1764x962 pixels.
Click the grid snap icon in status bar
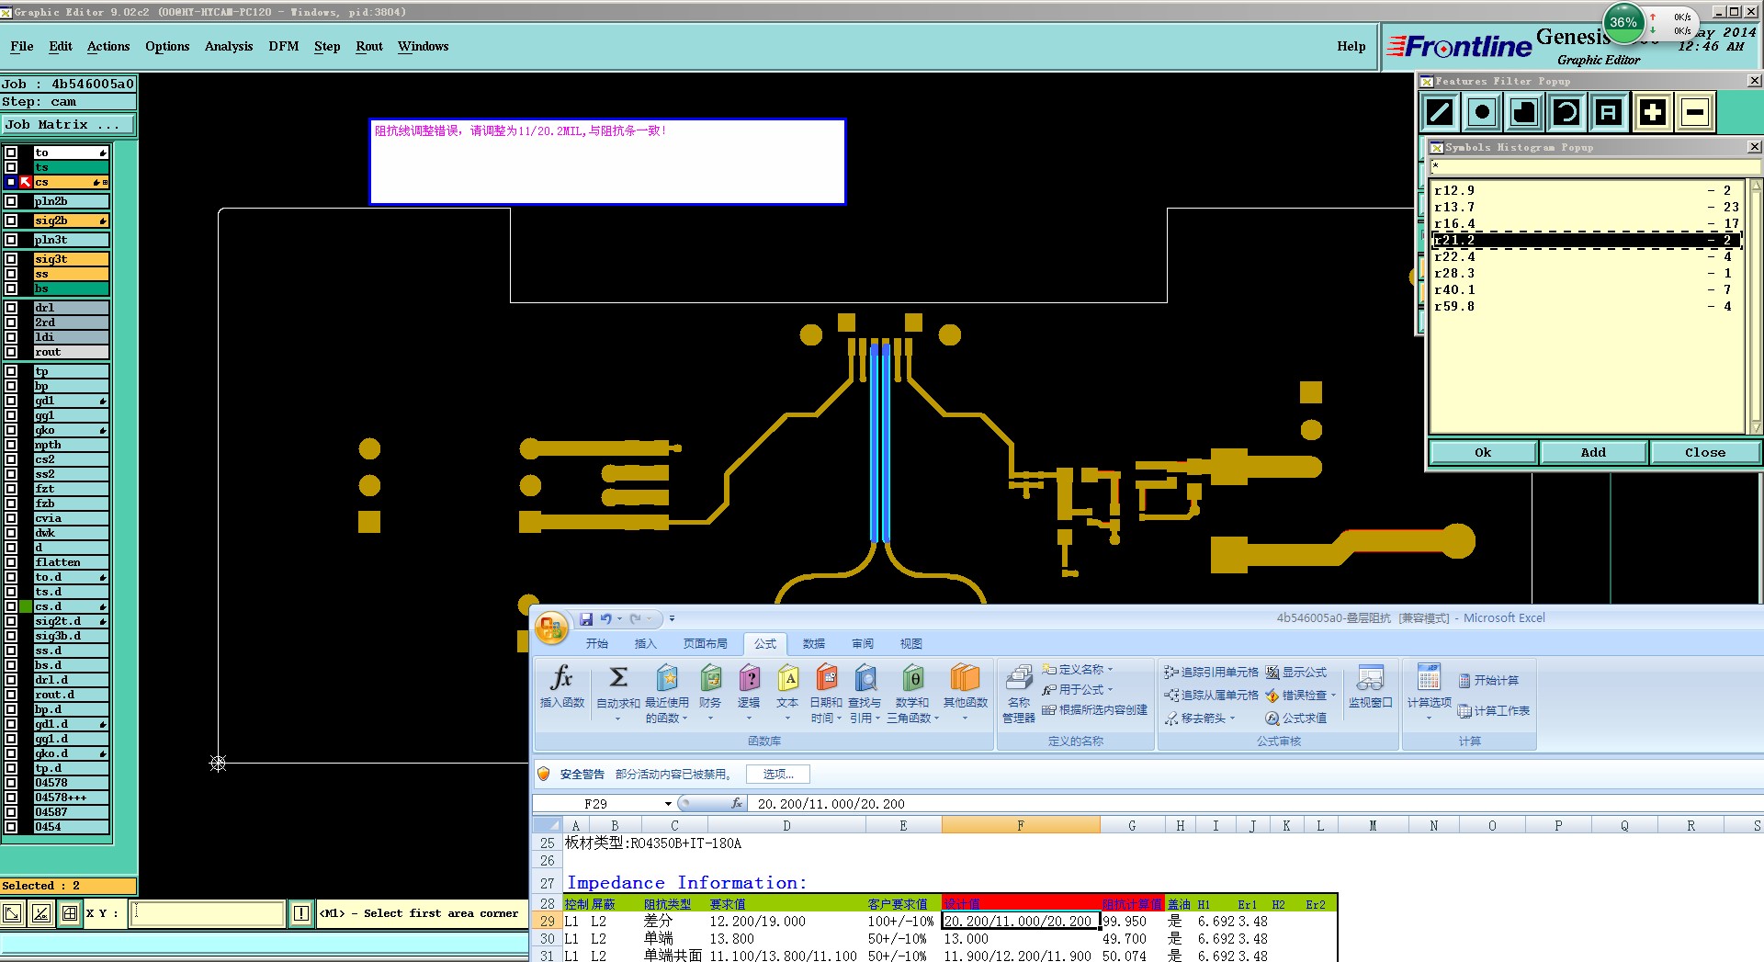click(70, 913)
